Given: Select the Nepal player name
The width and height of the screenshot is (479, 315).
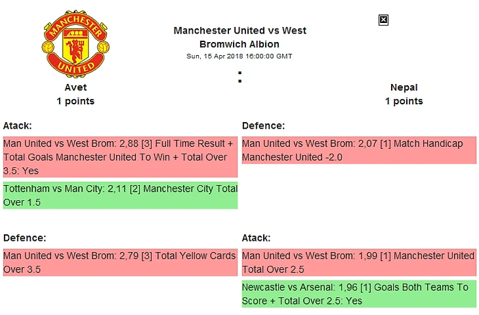Looking at the screenshot, I should [404, 87].
